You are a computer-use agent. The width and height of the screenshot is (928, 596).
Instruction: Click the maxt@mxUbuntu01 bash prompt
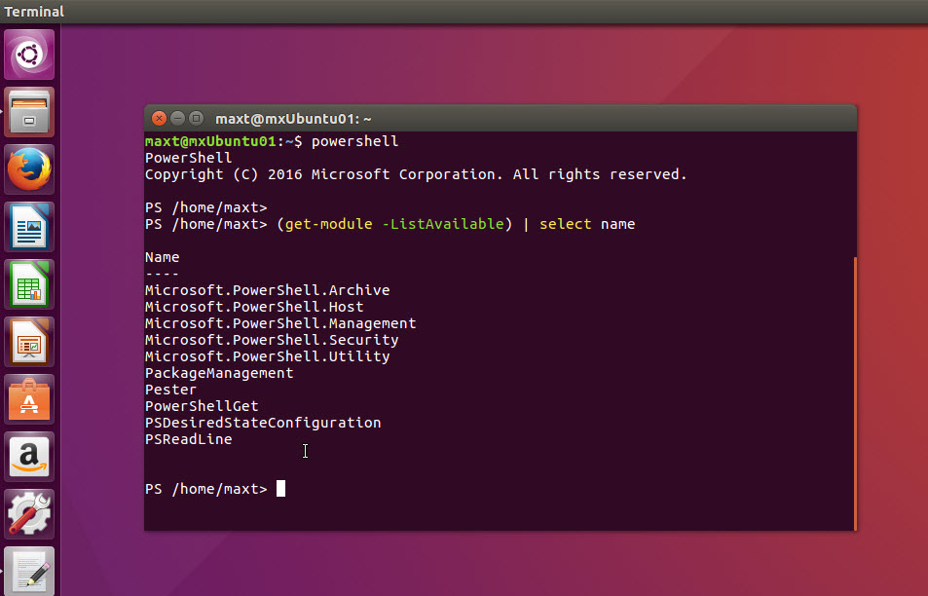(224, 141)
